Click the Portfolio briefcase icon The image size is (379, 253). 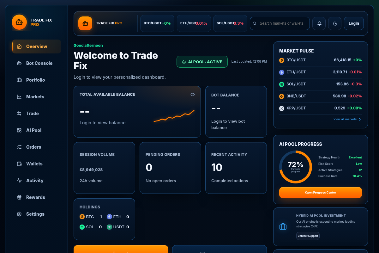19,80
